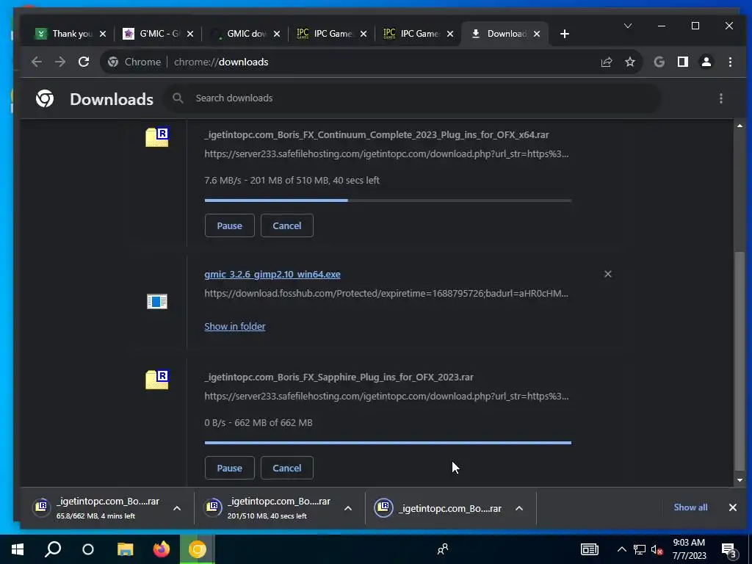Image resolution: width=752 pixels, height=564 pixels.
Task: Open gmic_3.2.6_gimp2.10_win64.exe link
Action: coord(272,275)
